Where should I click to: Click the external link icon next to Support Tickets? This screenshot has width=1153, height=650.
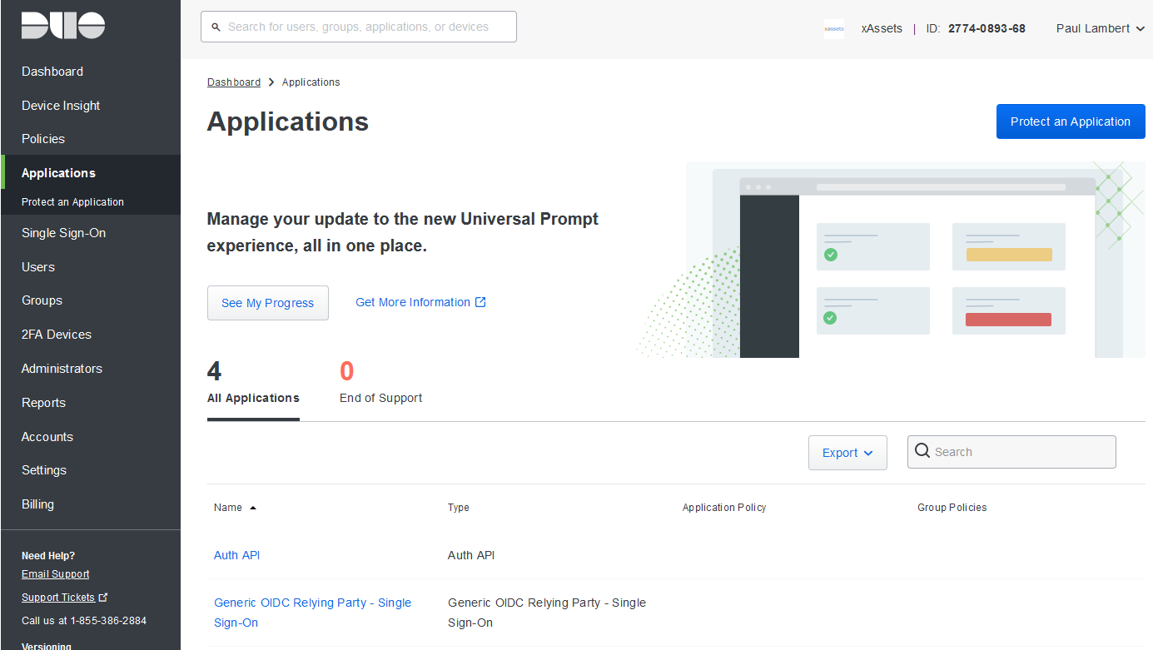click(103, 596)
